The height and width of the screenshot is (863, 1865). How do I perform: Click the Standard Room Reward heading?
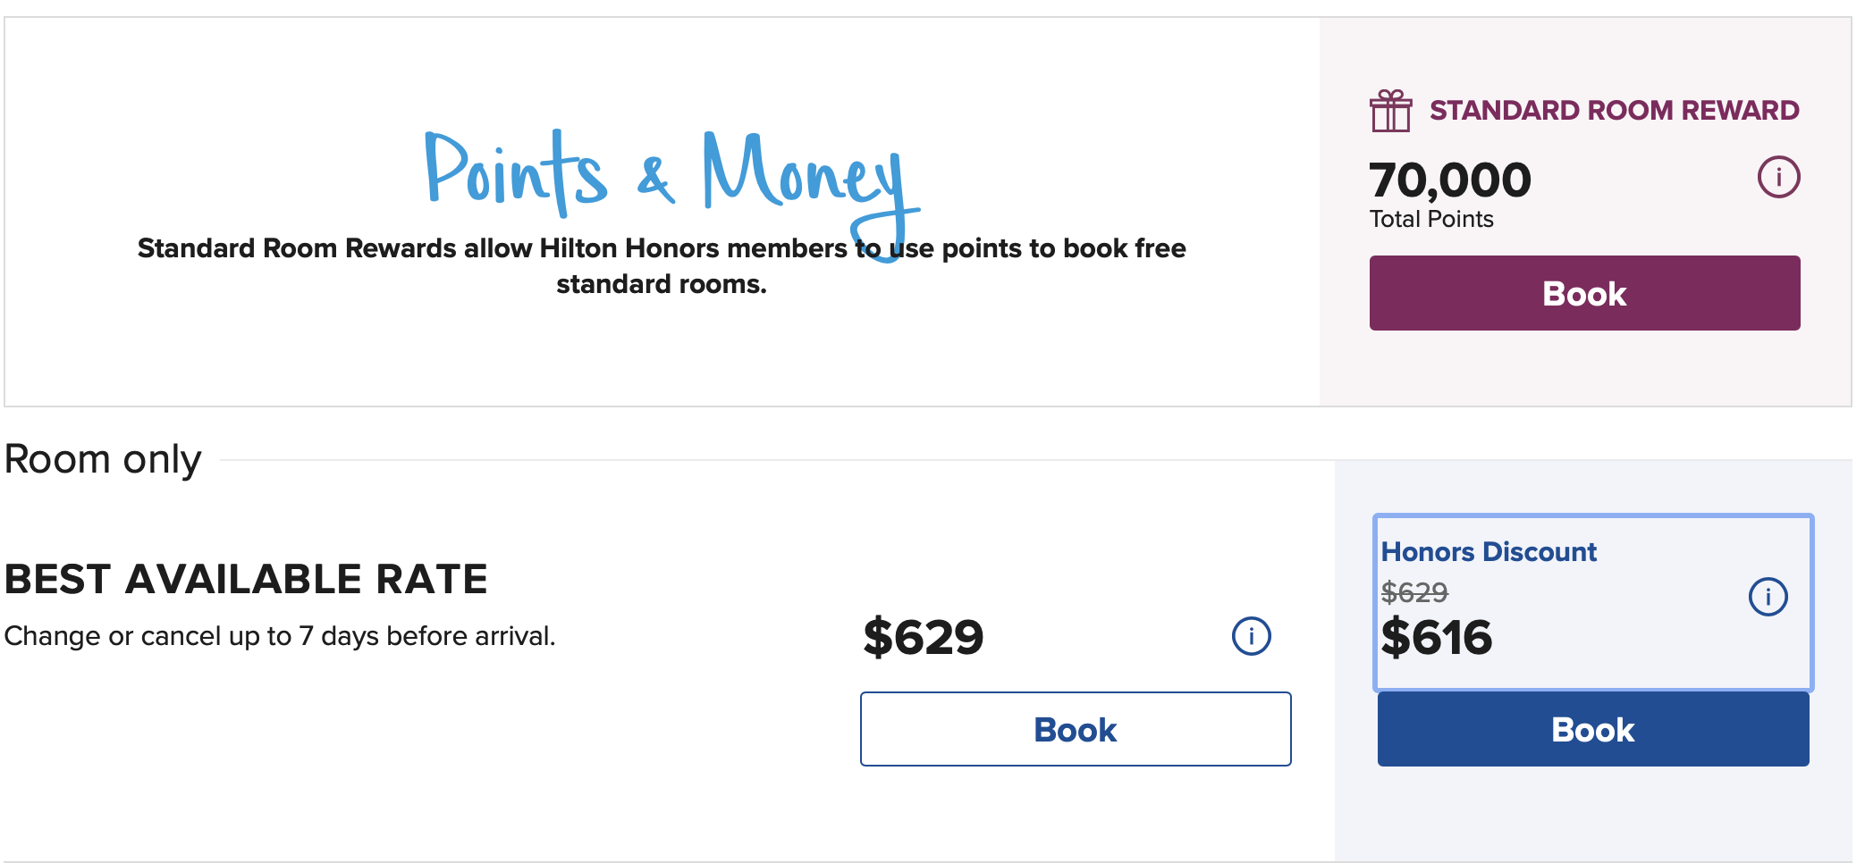point(1614,110)
